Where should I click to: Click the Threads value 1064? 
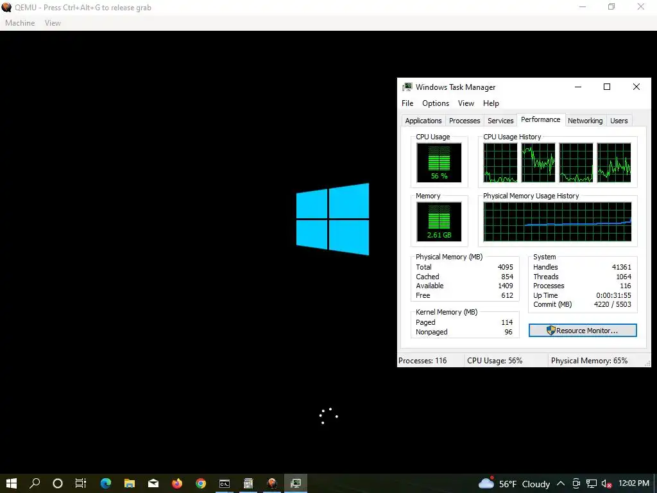pos(623,277)
